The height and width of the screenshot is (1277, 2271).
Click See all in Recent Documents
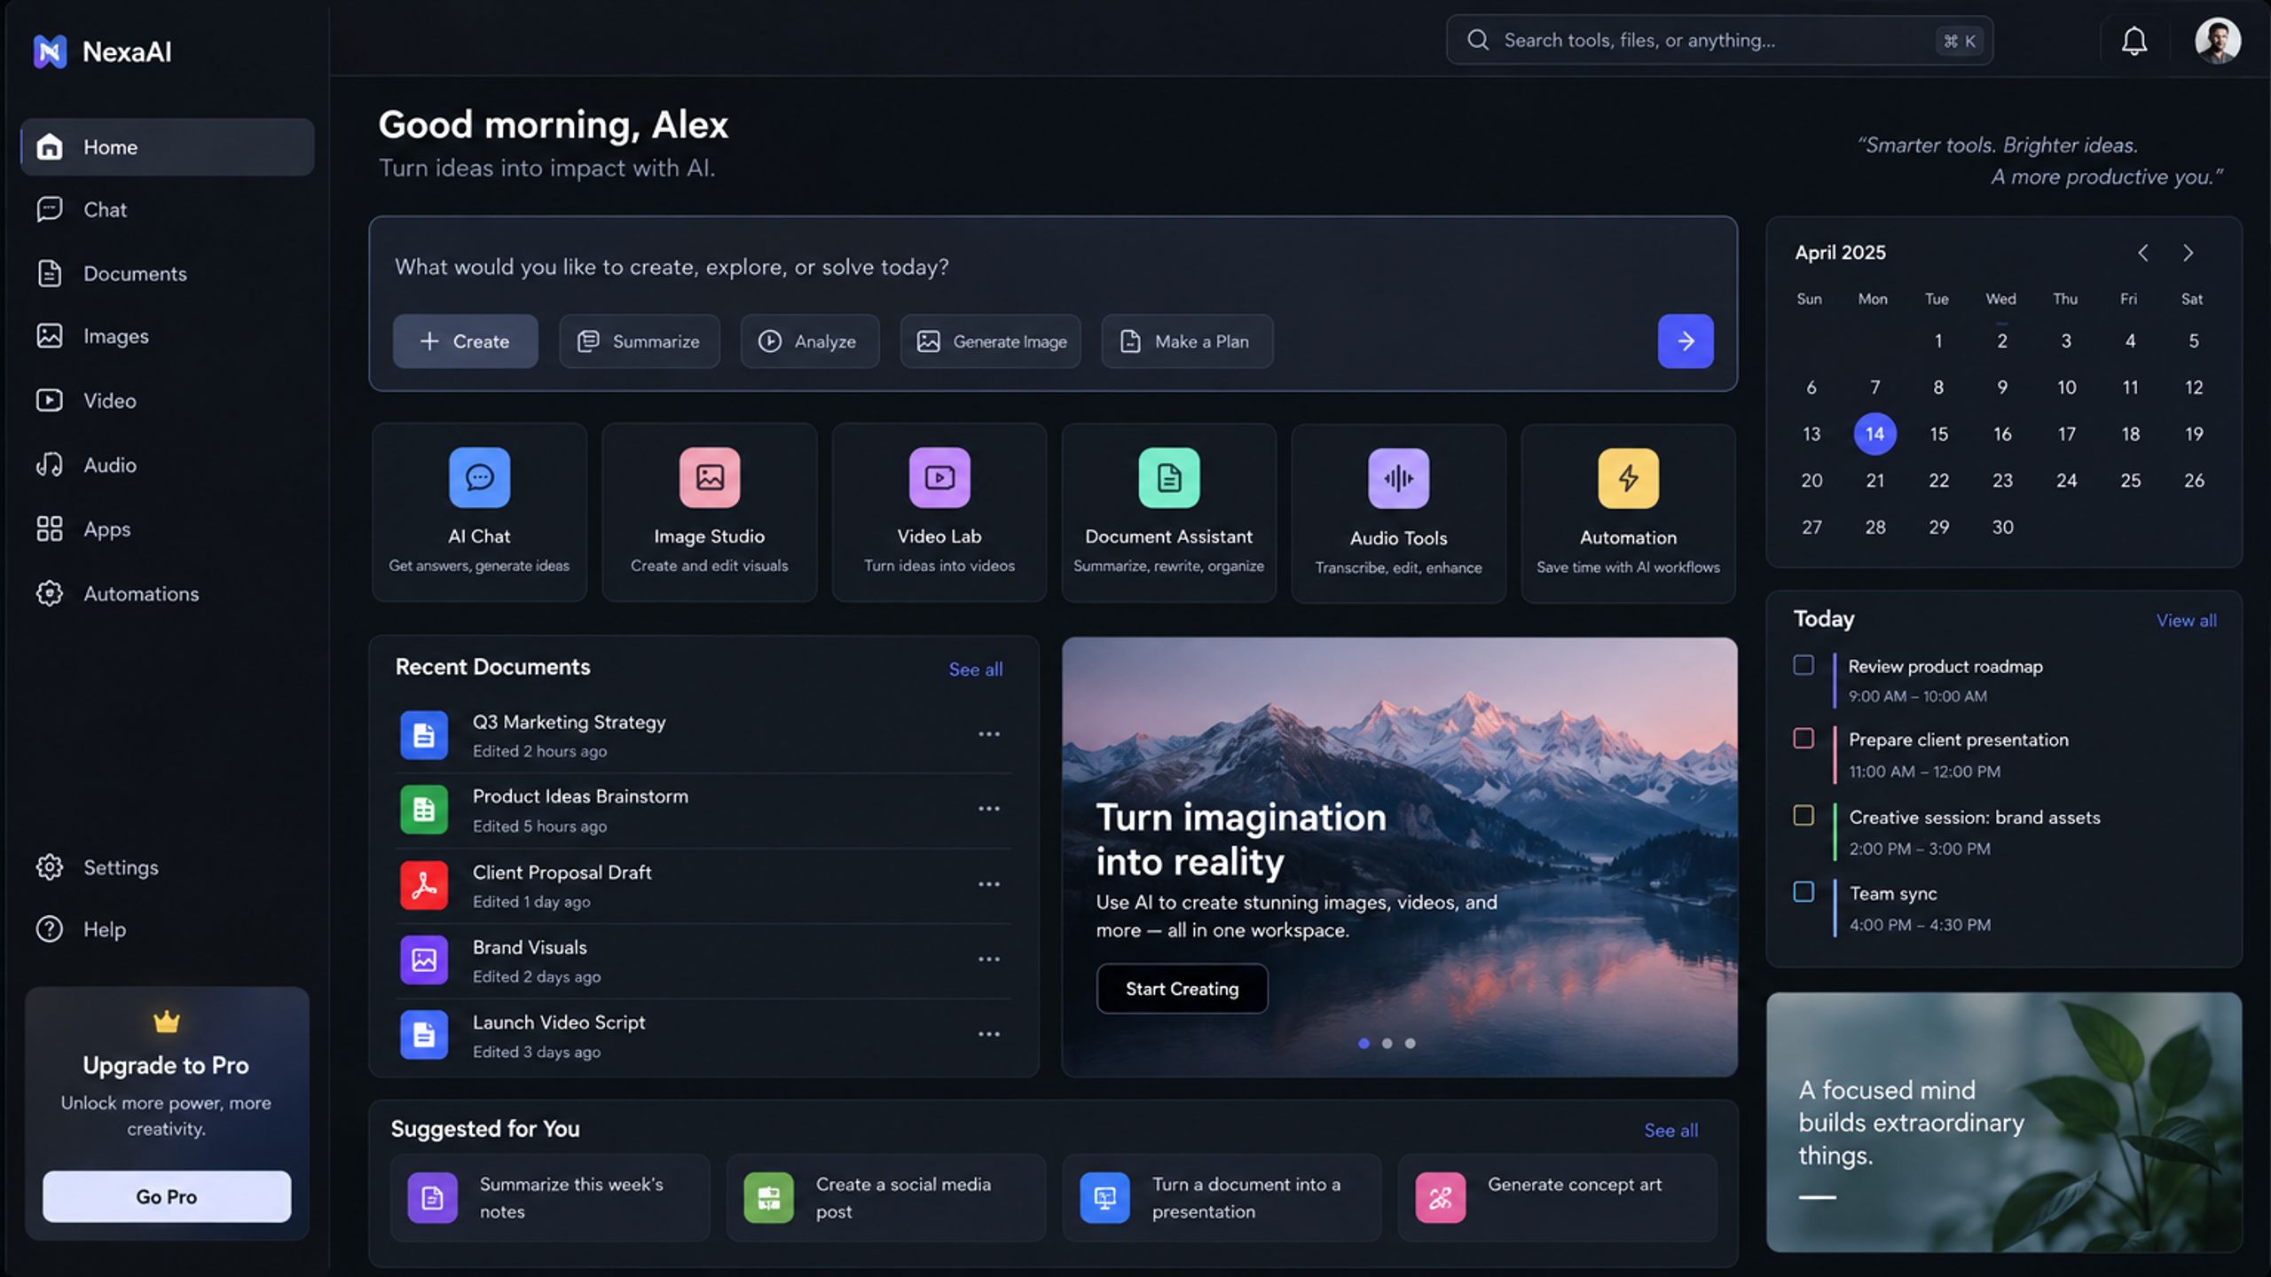[976, 670]
